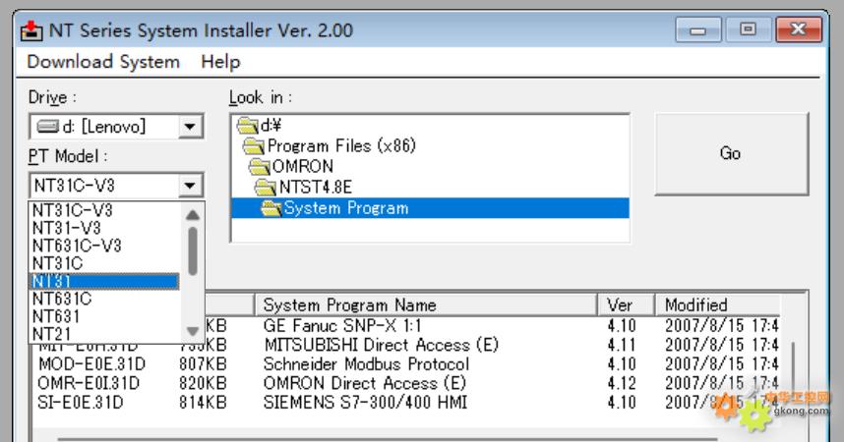Click the Modified column header
844x442 pixels.
(718, 304)
